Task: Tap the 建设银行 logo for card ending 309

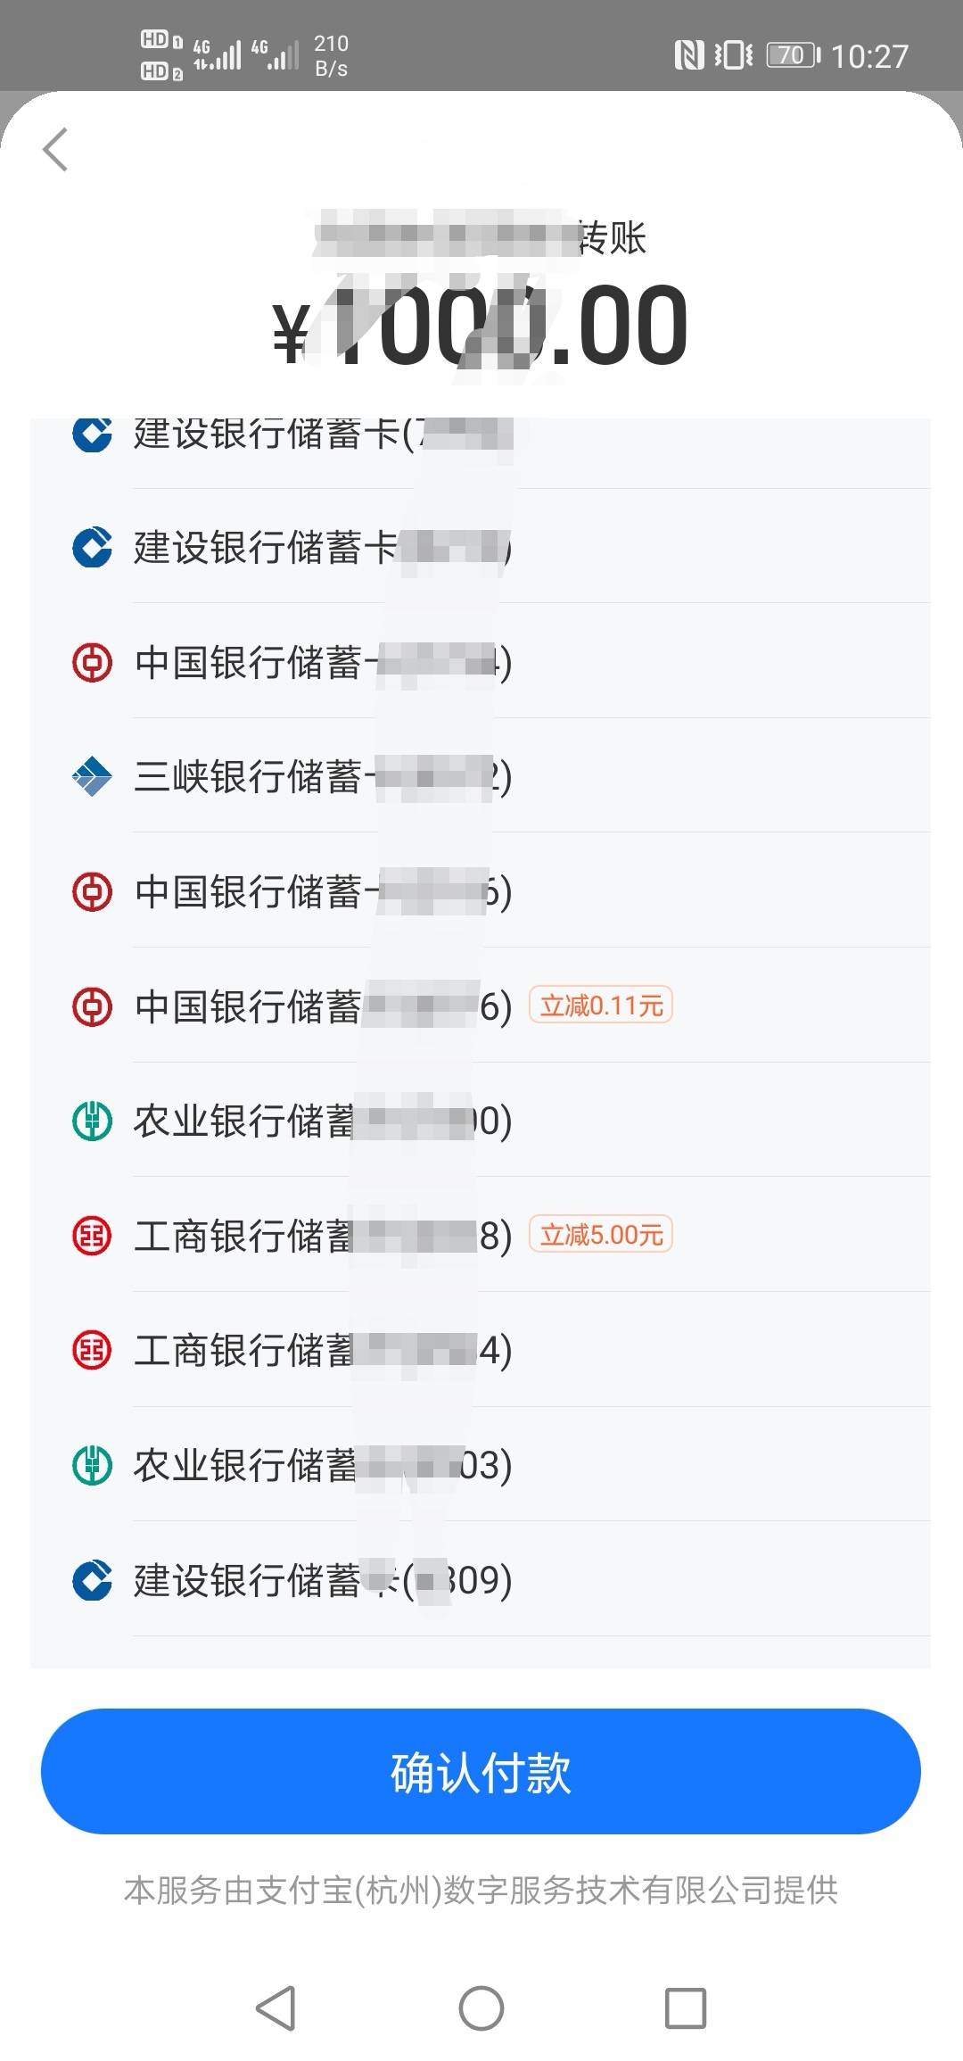Action: coord(92,1579)
